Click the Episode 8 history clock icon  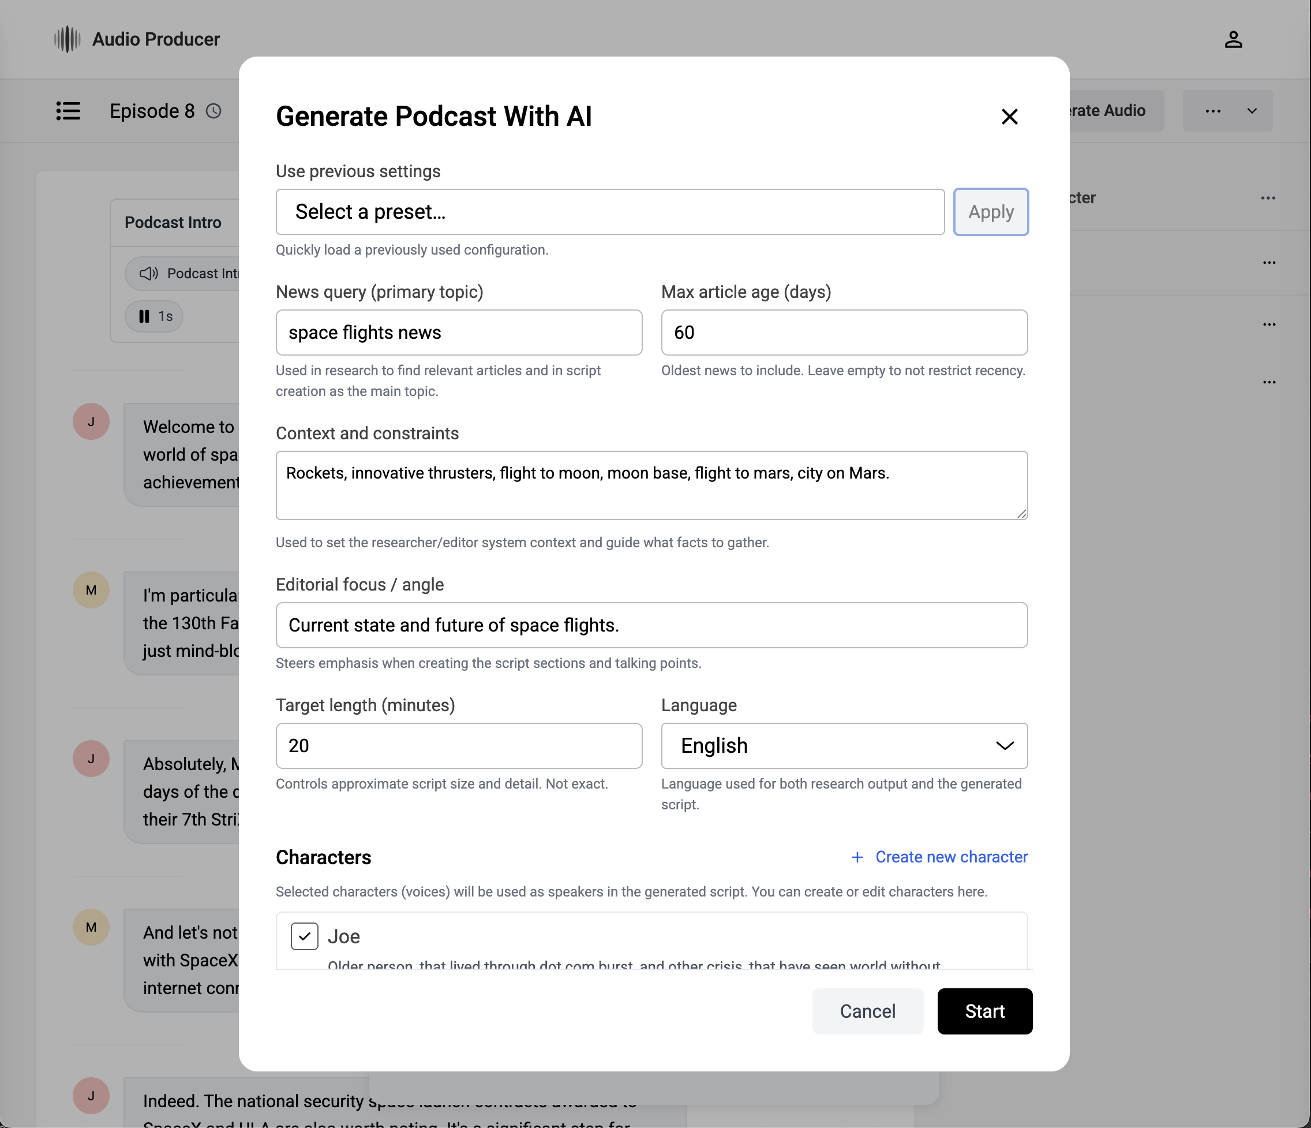click(214, 111)
